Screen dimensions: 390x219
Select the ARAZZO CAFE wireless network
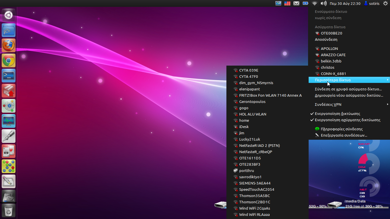[333, 55]
